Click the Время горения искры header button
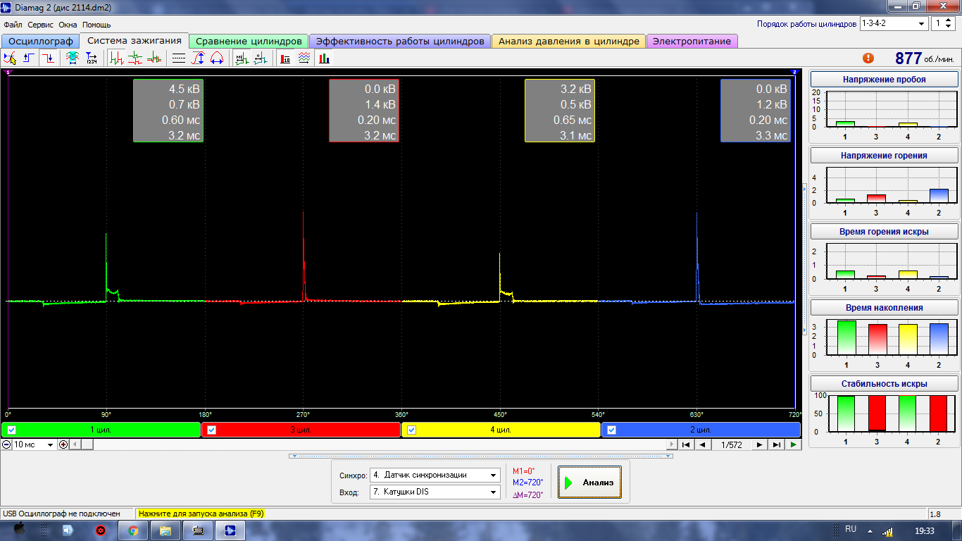The width and height of the screenshot is (962, 541). (x=884, y=232)
